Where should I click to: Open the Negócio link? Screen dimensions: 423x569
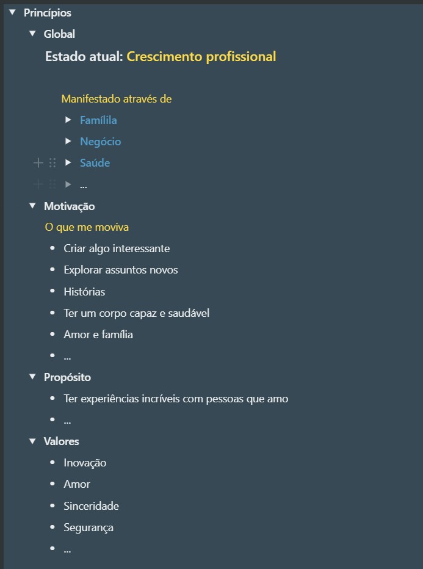(x=101, y=142)
